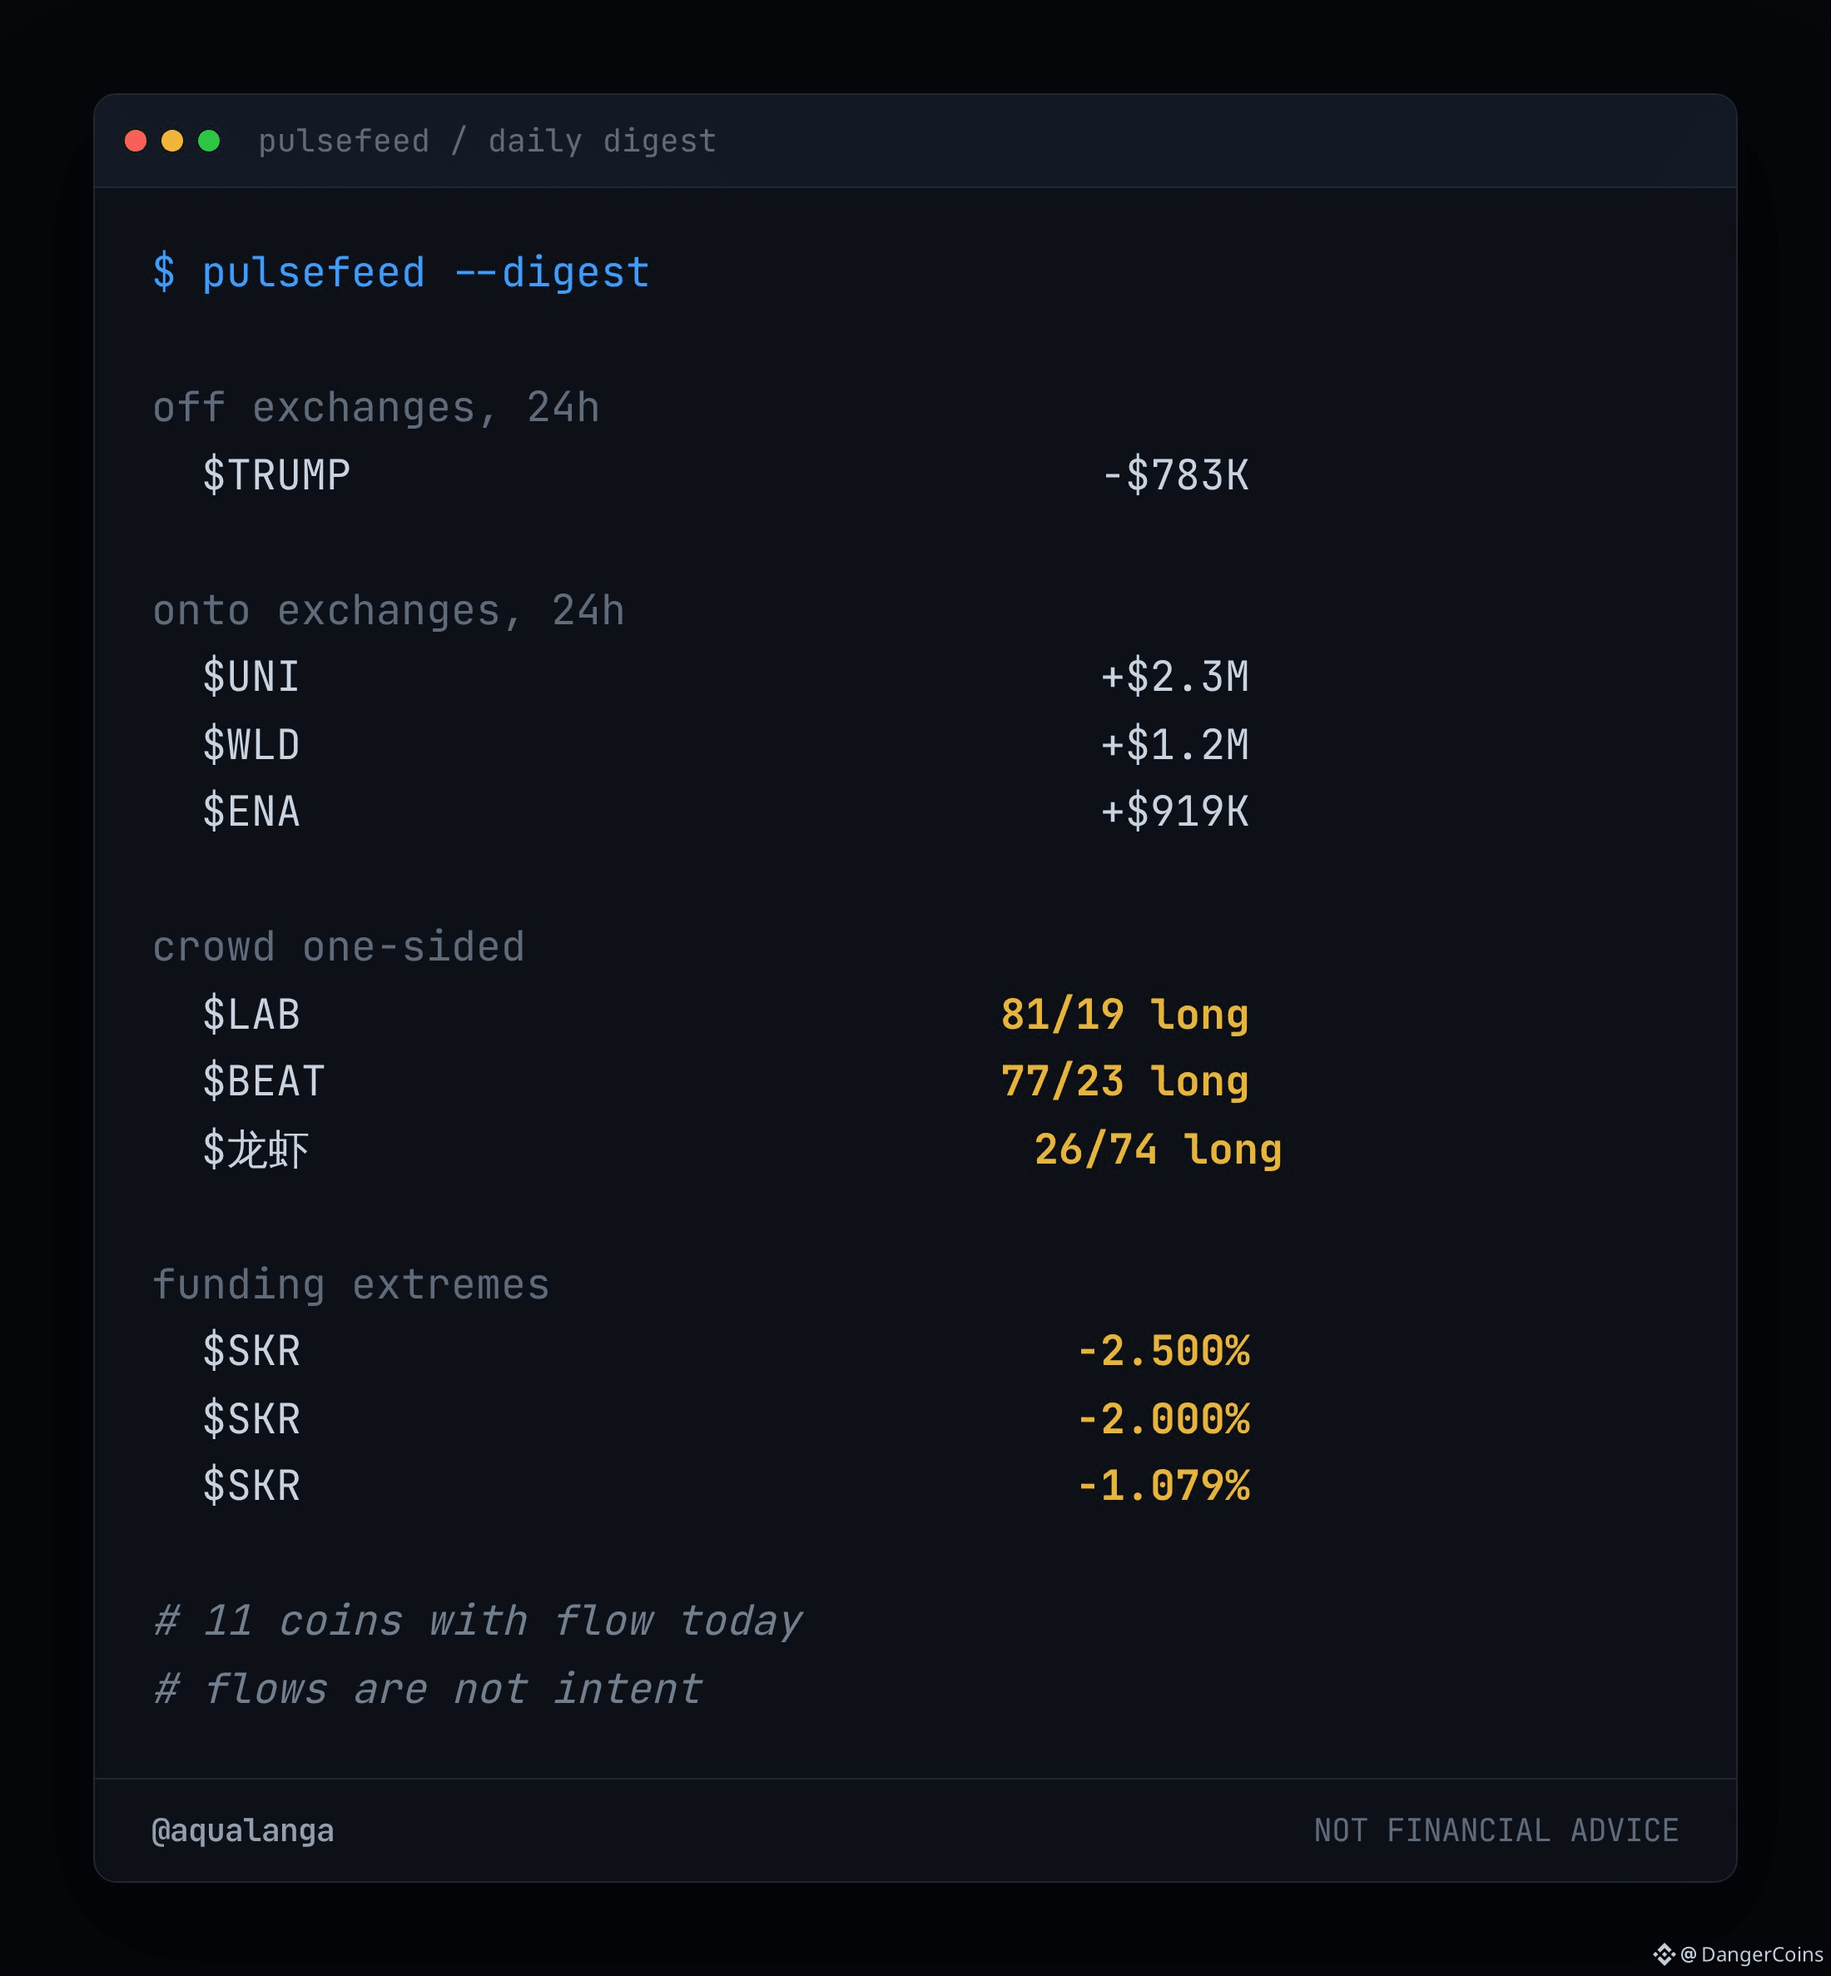
Task: Click the funding extremes section header
Action: (350, 1284)
